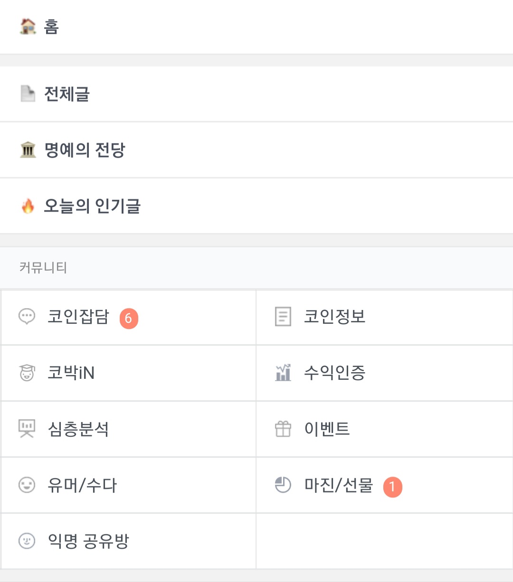The image size is (513, 582).
Task: Open the 익명 공유방 board link
Action: 88,541
